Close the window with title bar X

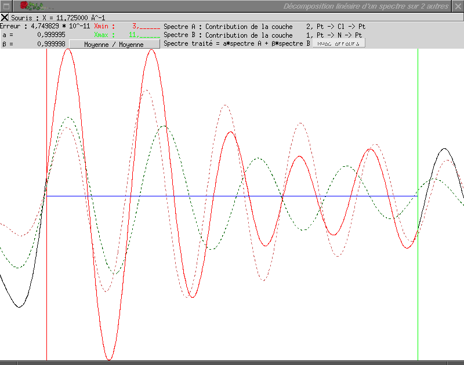(458, 6)
